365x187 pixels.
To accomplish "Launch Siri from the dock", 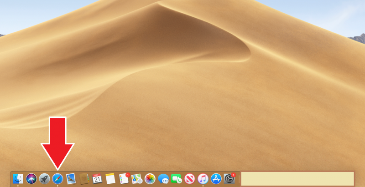I will coord(31,178).
